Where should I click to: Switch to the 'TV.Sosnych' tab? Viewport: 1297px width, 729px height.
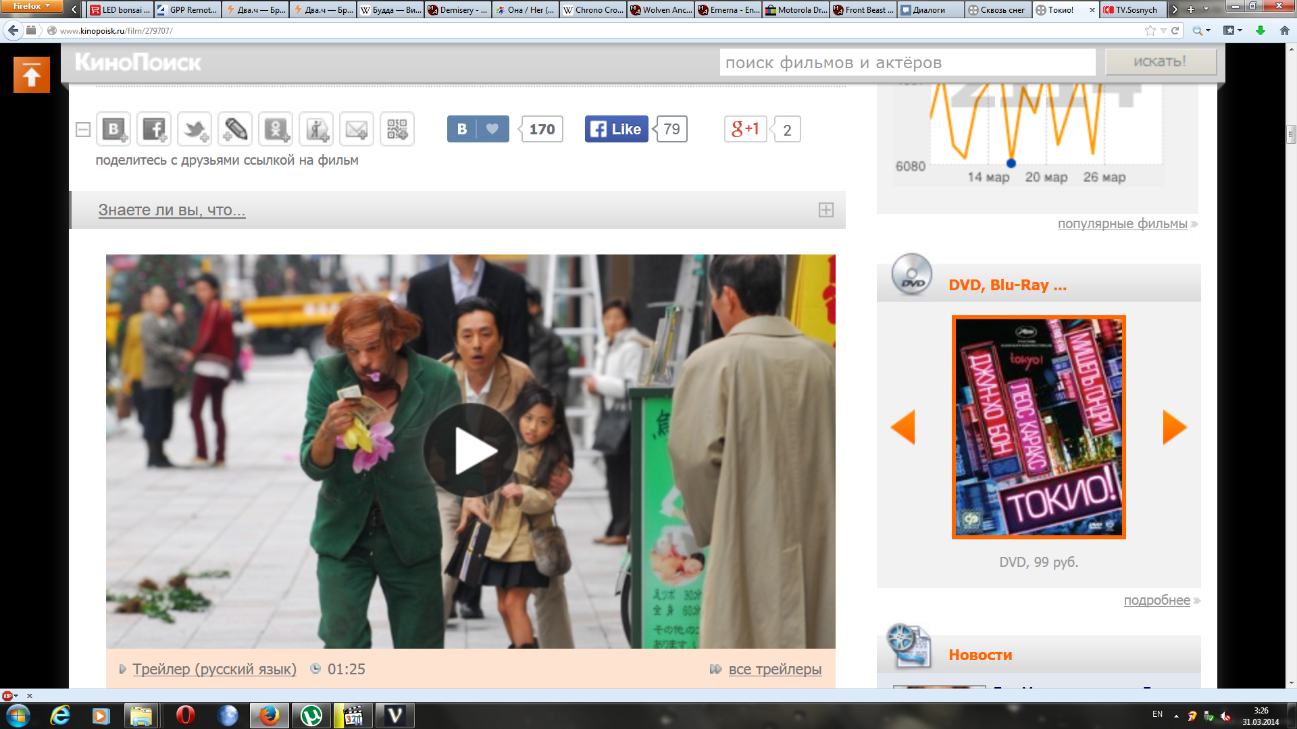1132,10
